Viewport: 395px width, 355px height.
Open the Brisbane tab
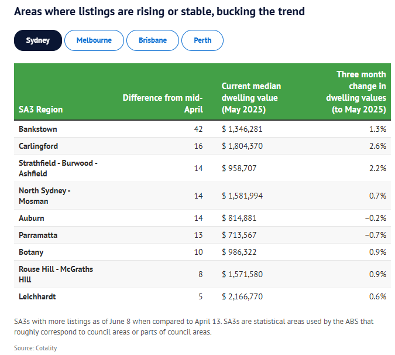click(152, 40)
